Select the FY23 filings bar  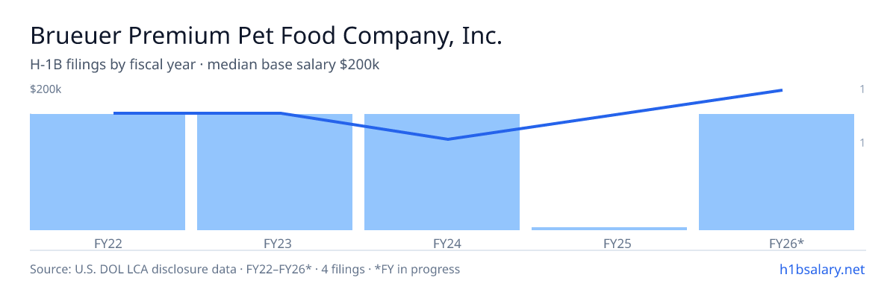point(275,172)
